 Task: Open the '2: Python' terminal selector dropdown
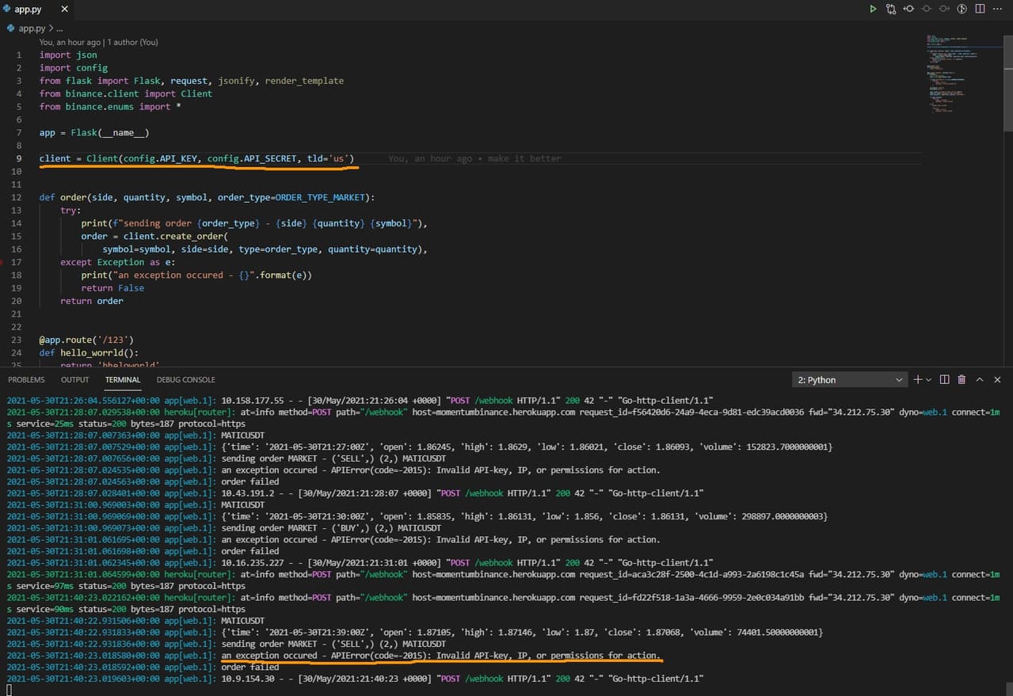[850, 380]
